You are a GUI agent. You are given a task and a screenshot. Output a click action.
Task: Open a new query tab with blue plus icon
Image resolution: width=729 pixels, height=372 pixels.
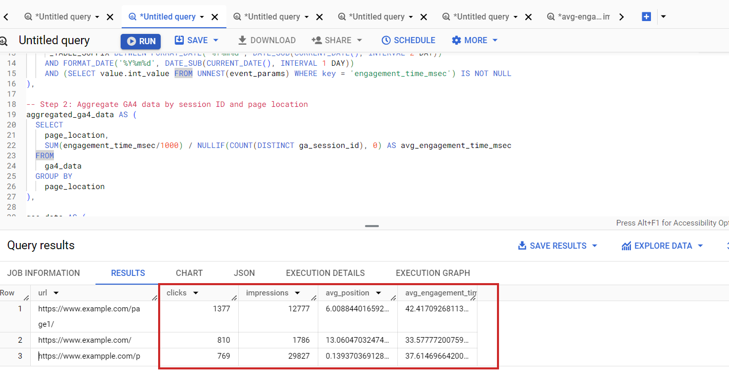pos(646,16)
